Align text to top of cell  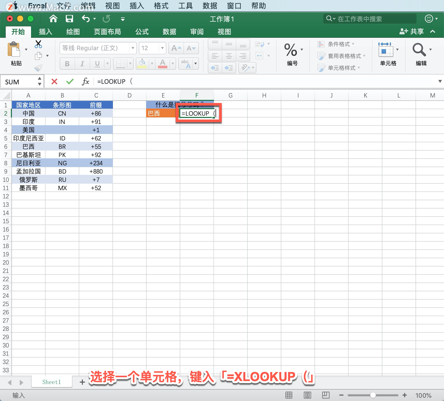215,44
